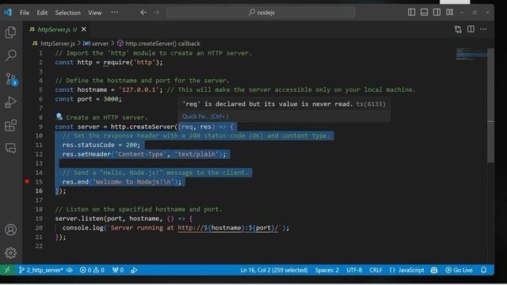Open the Customize Layout icon

(x=449, y=13)
